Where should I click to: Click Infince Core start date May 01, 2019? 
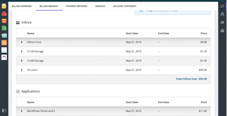[134, 42]
